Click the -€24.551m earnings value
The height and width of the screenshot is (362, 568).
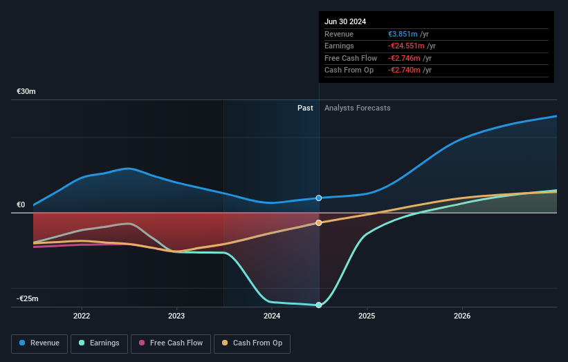(406, 46)
